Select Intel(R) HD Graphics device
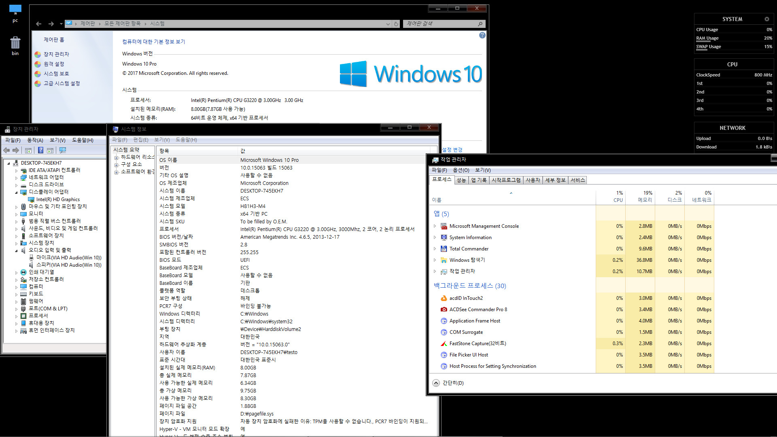 [x=58, y=199]
